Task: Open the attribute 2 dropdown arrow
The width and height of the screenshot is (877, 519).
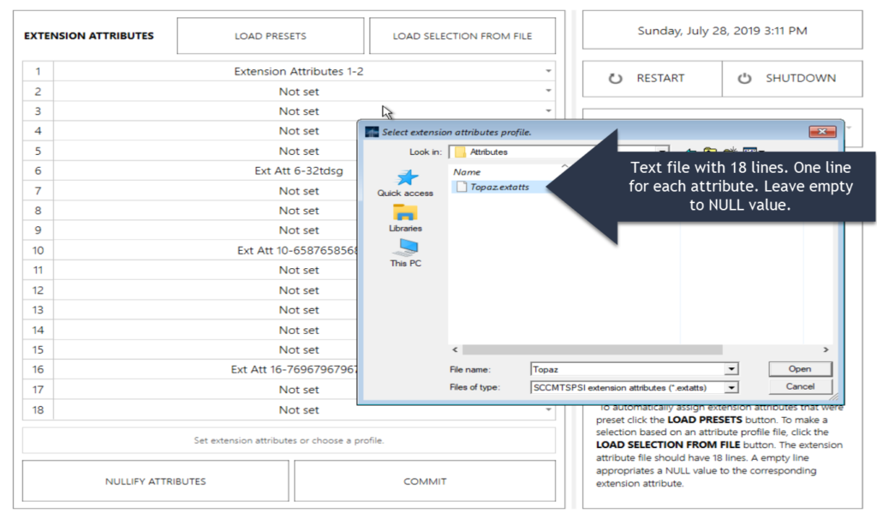Action: [547, 92]
